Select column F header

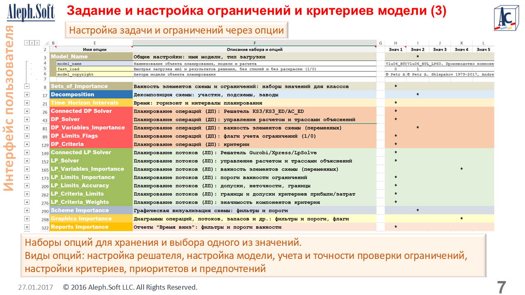pyautogui.click(x=254, y=43)
